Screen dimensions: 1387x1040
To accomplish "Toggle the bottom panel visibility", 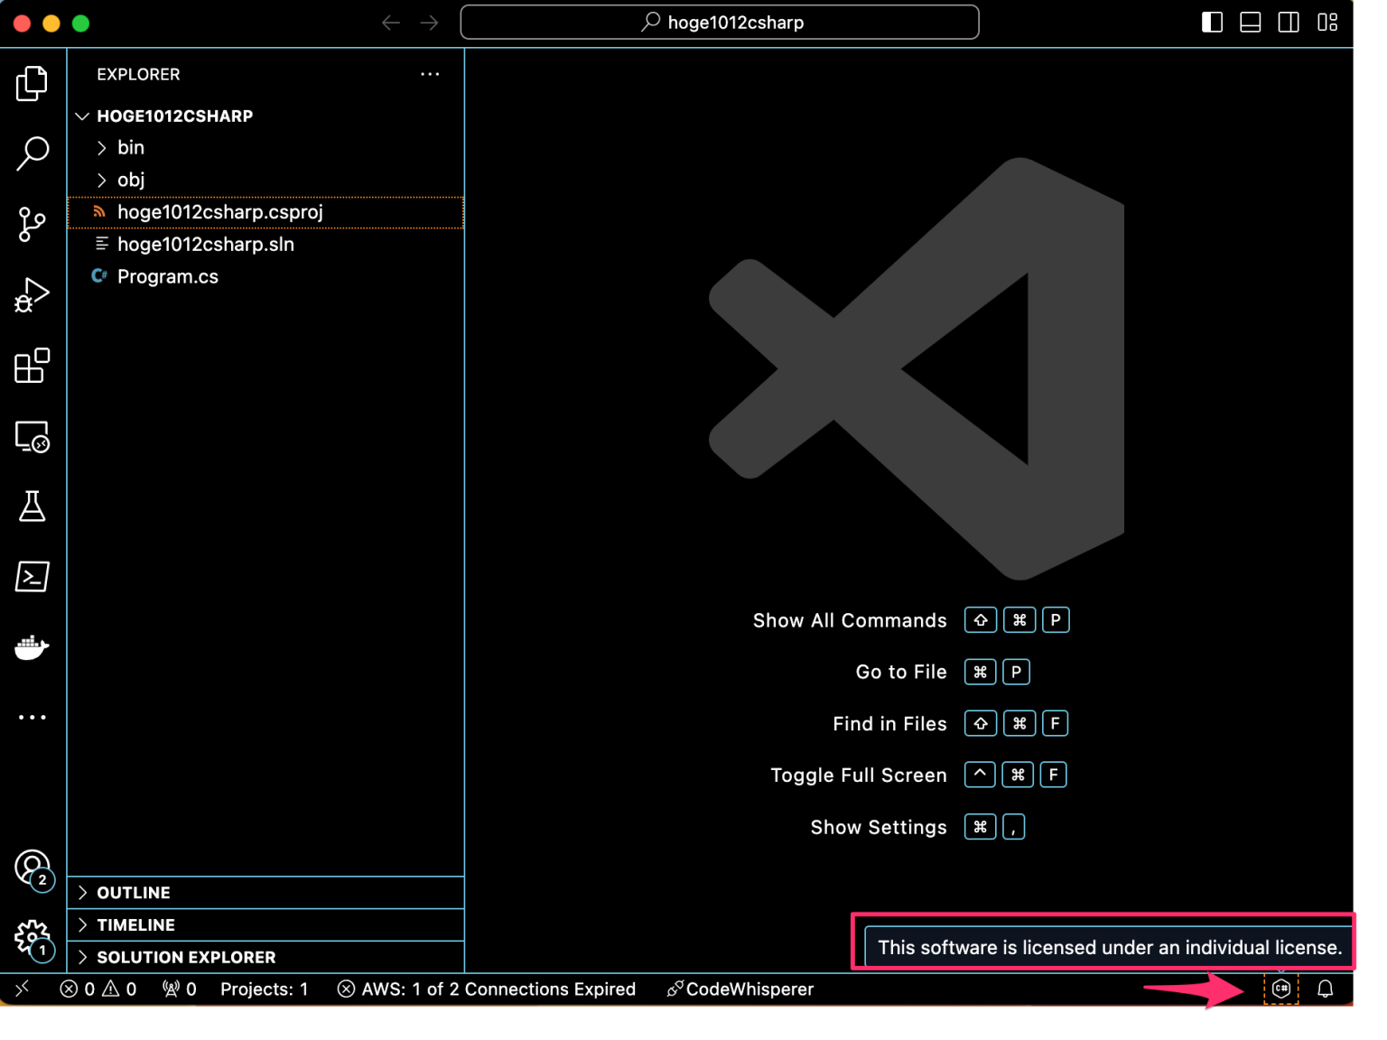I will [1251, 21].
